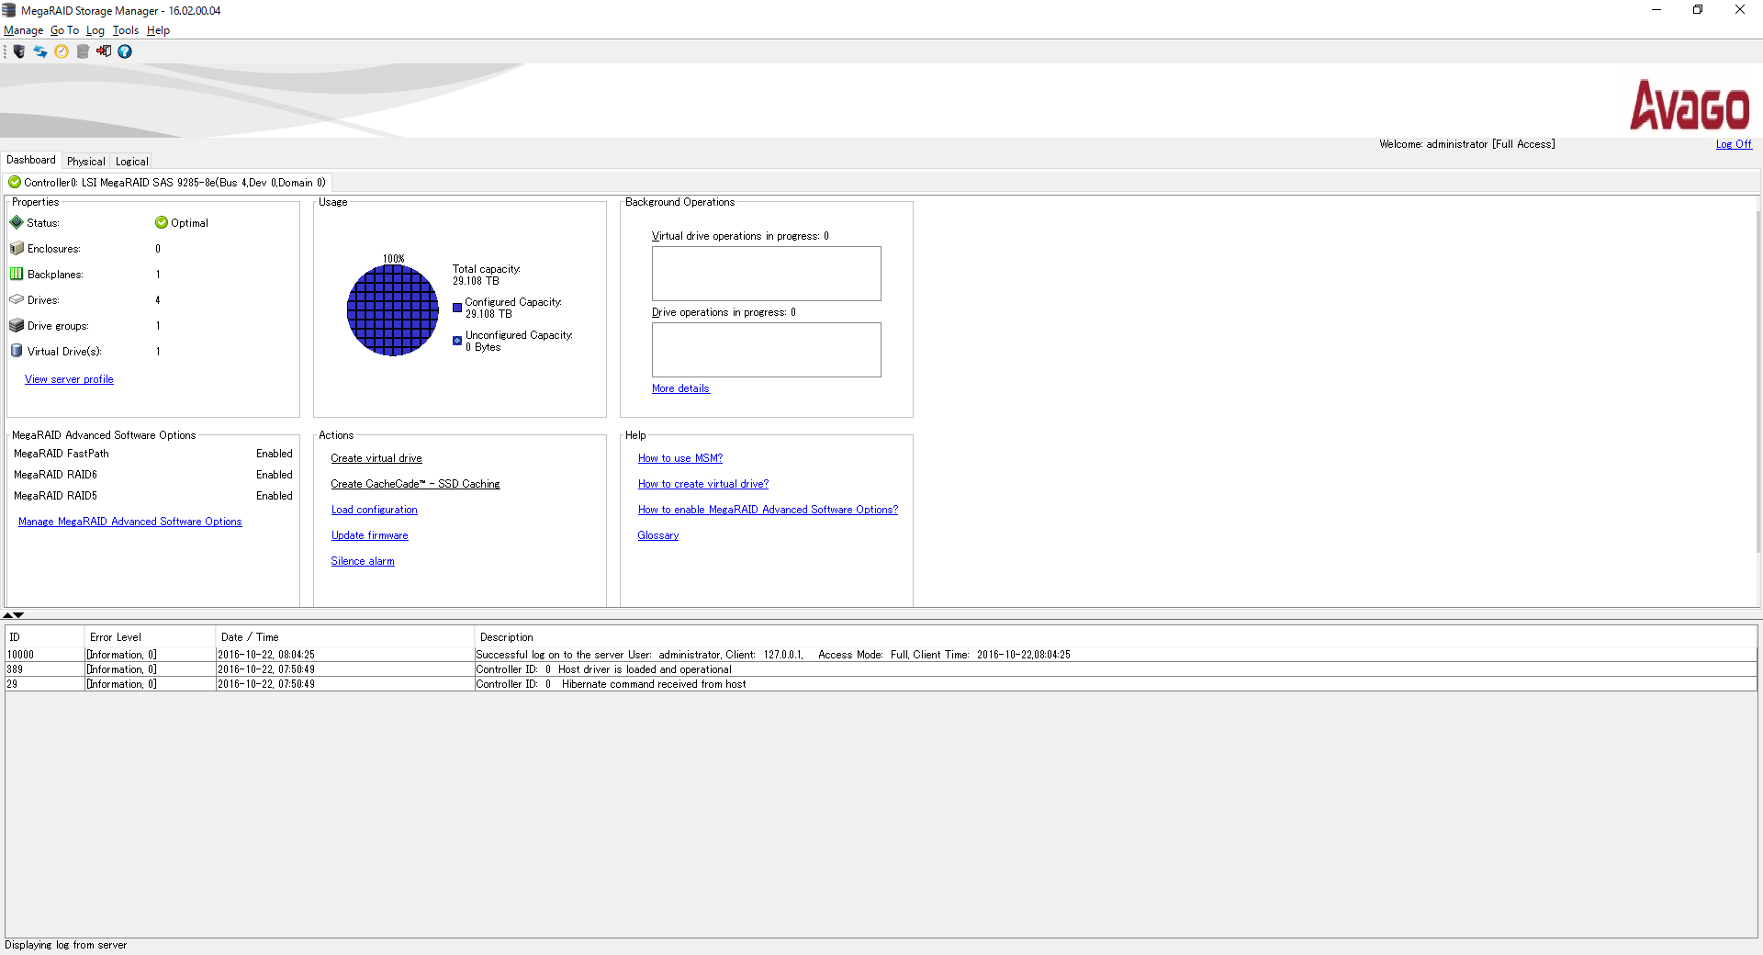Click the ID column header in log
This screenshot has width=1763, height=955.
pyautogui.click(x=44, y=637)
